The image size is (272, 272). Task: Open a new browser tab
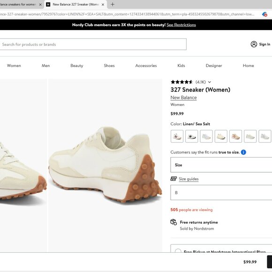pos(113,5)
